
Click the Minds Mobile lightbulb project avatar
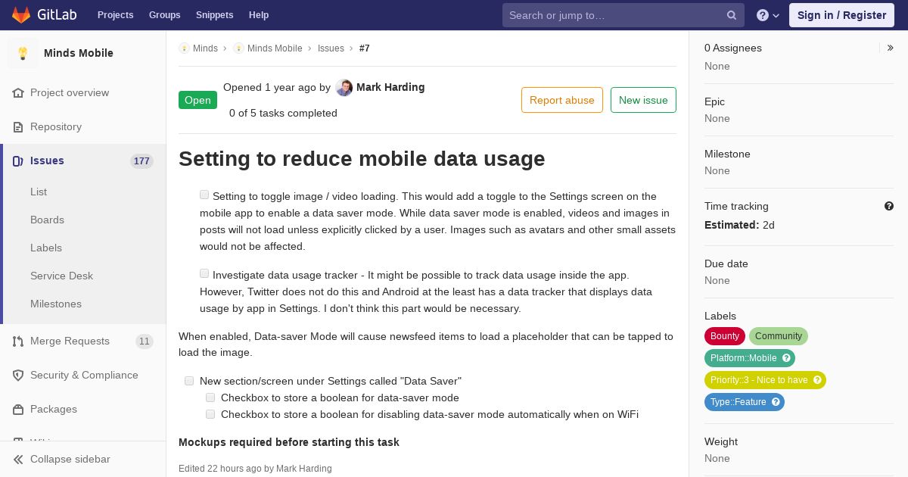(23, 53)
